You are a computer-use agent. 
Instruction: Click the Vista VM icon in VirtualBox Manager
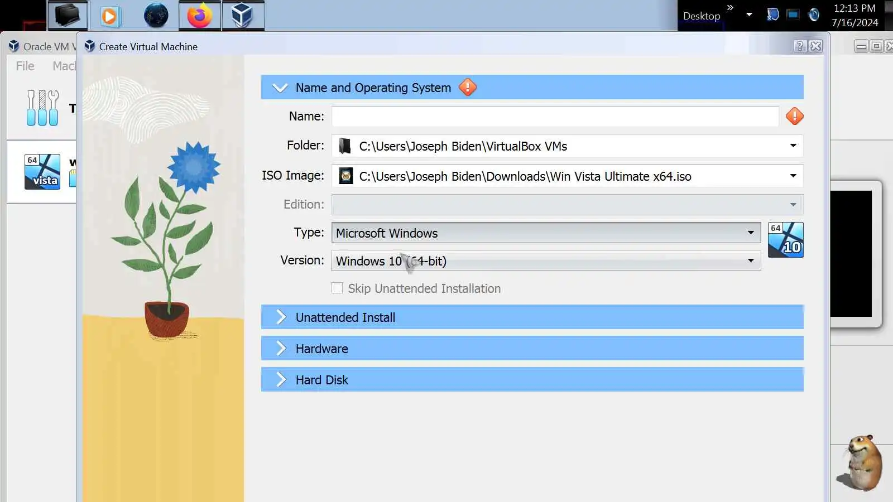pos(42,172)
